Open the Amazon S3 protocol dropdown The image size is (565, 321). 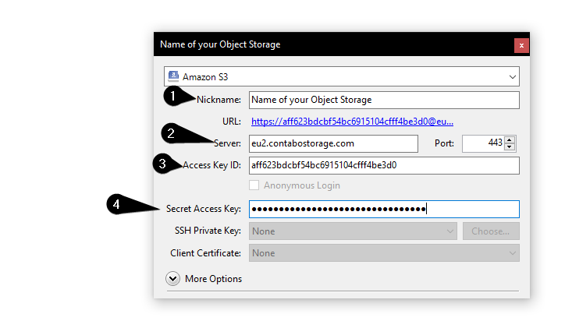pos(342,76)
